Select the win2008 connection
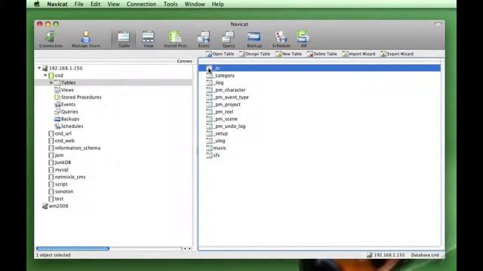The image size is (483, 271). [55, 206]
